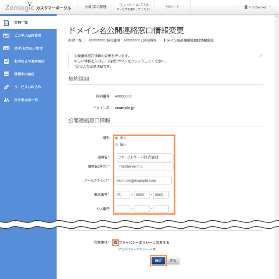Click the contract number A0000000 value
The width and height of the screenshot is (279, 279).
(123, 96)
